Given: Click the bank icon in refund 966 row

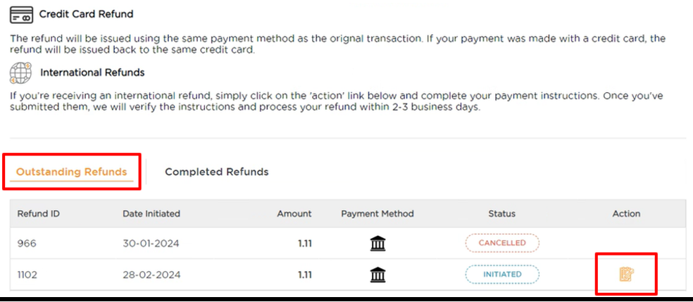Looking at the screenshot, I should (x=377, y=244).
